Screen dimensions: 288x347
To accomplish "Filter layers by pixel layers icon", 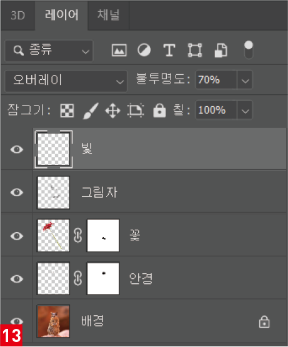I will 119,50.
